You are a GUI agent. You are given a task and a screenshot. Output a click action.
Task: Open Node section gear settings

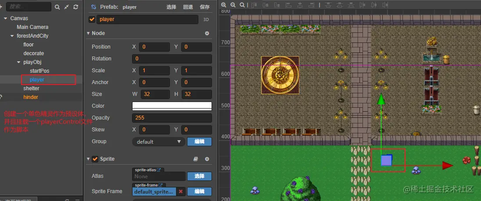(x=207, y=33)
